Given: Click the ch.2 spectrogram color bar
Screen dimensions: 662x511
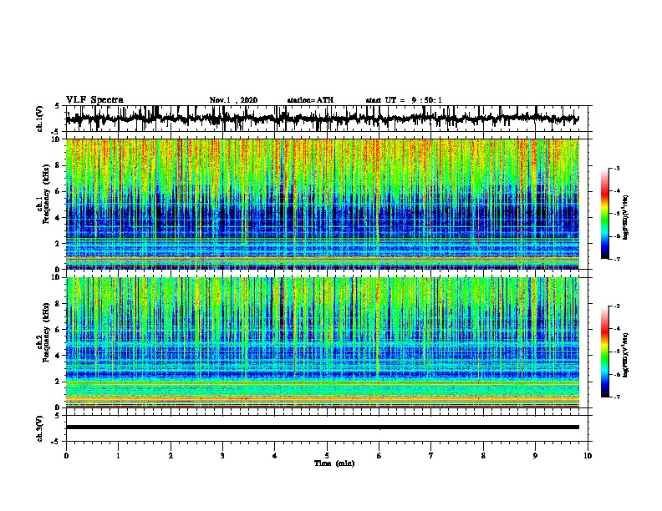Looking at the screenshot, I should [x=605, y=352].
